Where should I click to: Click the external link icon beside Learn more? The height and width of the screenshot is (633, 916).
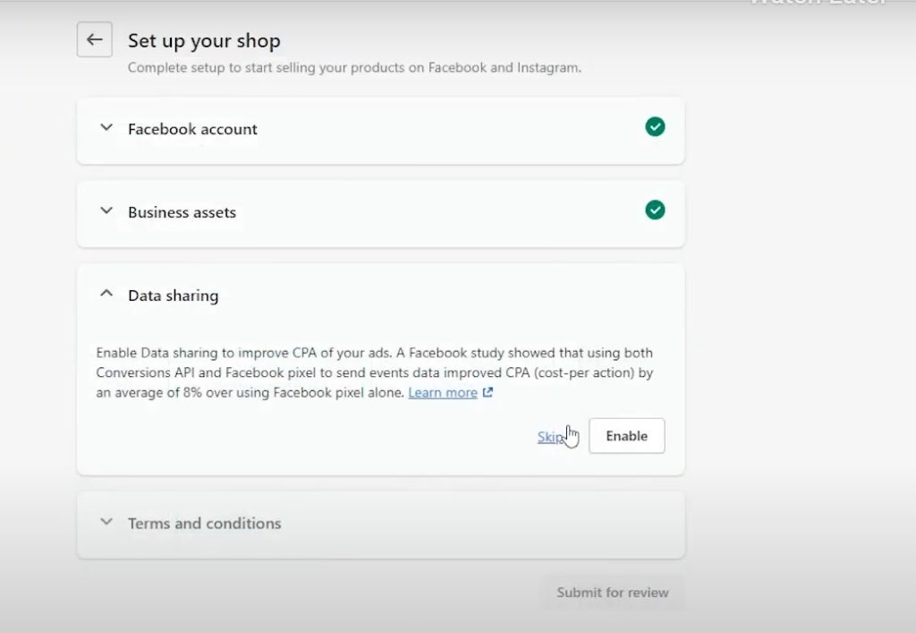click(488, 392)
